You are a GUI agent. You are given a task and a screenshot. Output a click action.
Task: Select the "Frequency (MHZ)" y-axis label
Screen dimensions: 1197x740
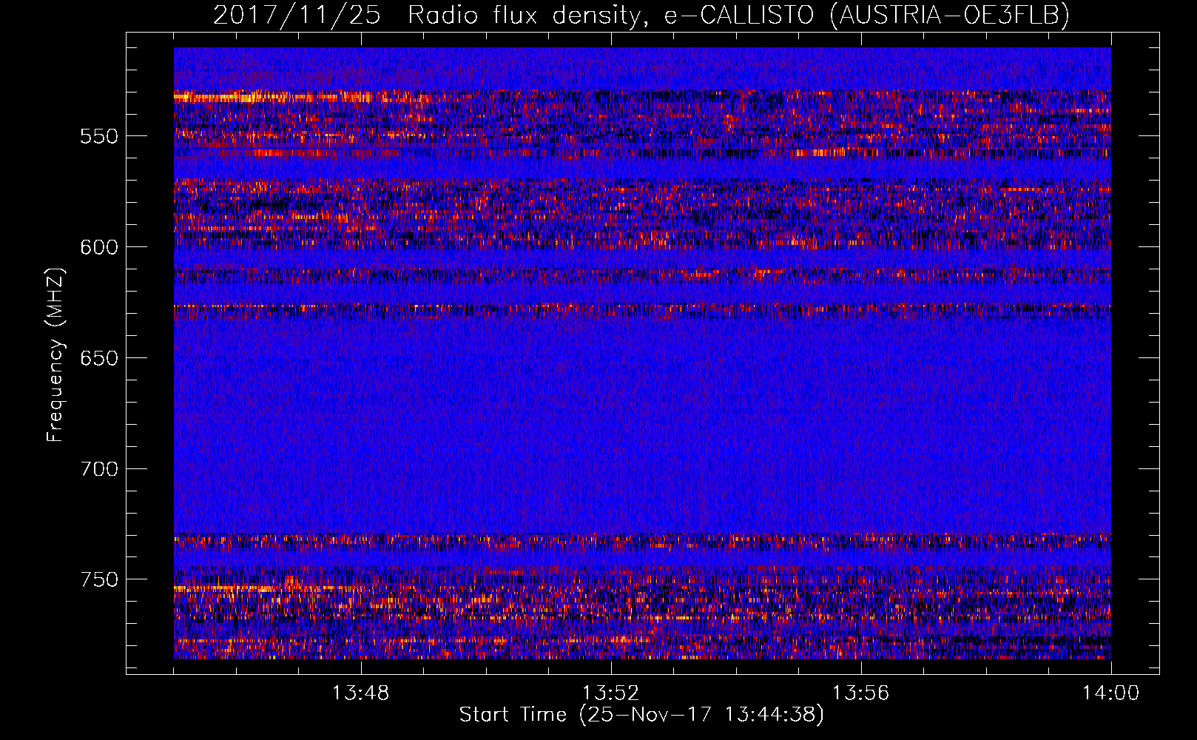click(x=55, y=354)
